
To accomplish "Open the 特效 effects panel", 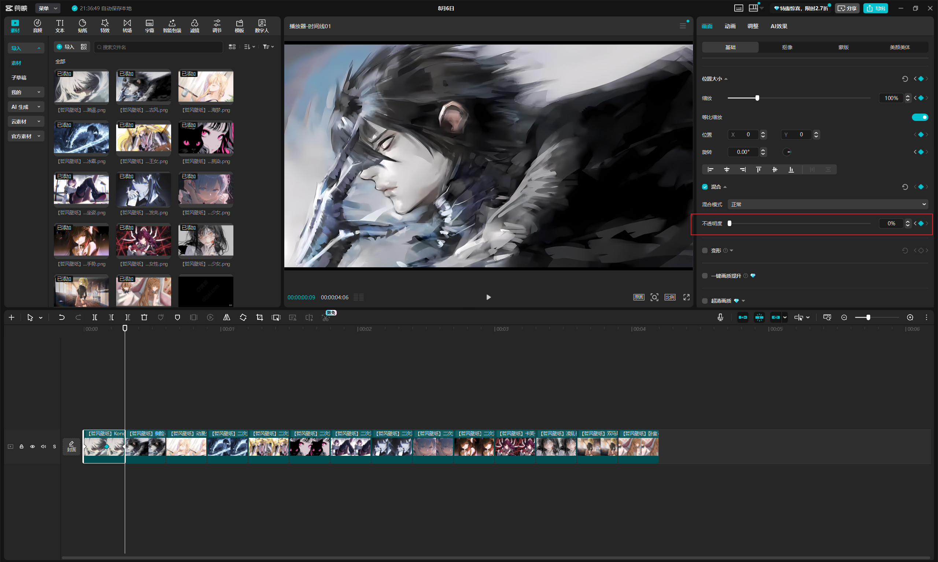I will coord(105,26).
